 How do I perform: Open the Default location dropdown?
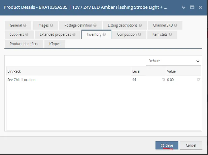click(x=173, y=61)
